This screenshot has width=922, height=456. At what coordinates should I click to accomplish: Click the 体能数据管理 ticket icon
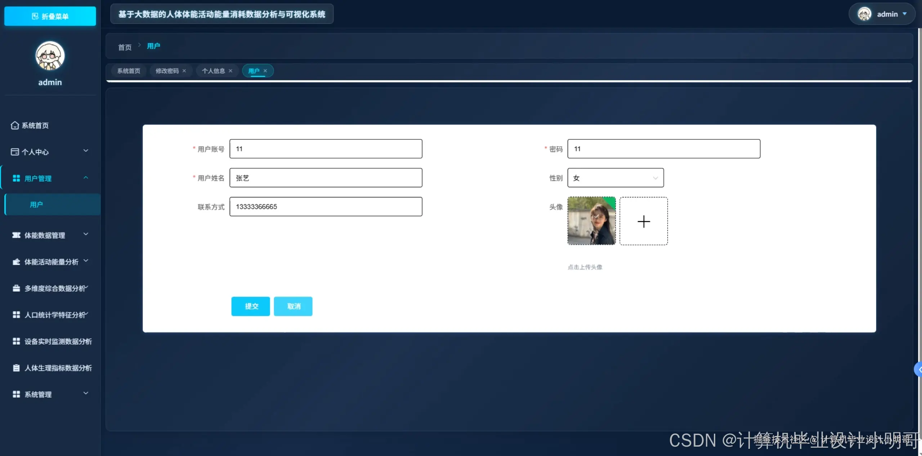[x=16, y=235]
